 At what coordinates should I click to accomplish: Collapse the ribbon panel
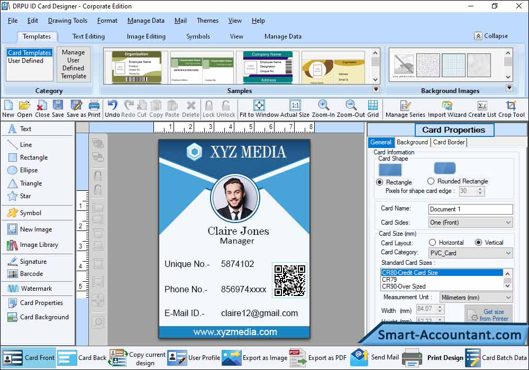491,36
